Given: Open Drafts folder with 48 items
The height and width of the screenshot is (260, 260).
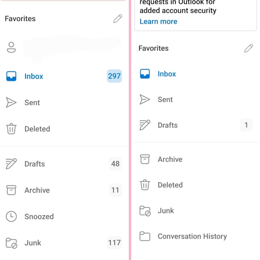Looking at the screenshot, I should point(64,164).
